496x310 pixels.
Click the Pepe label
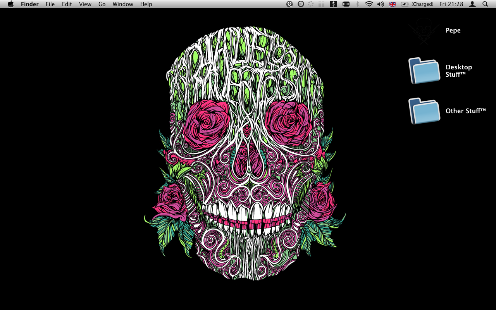pos(453,31)
